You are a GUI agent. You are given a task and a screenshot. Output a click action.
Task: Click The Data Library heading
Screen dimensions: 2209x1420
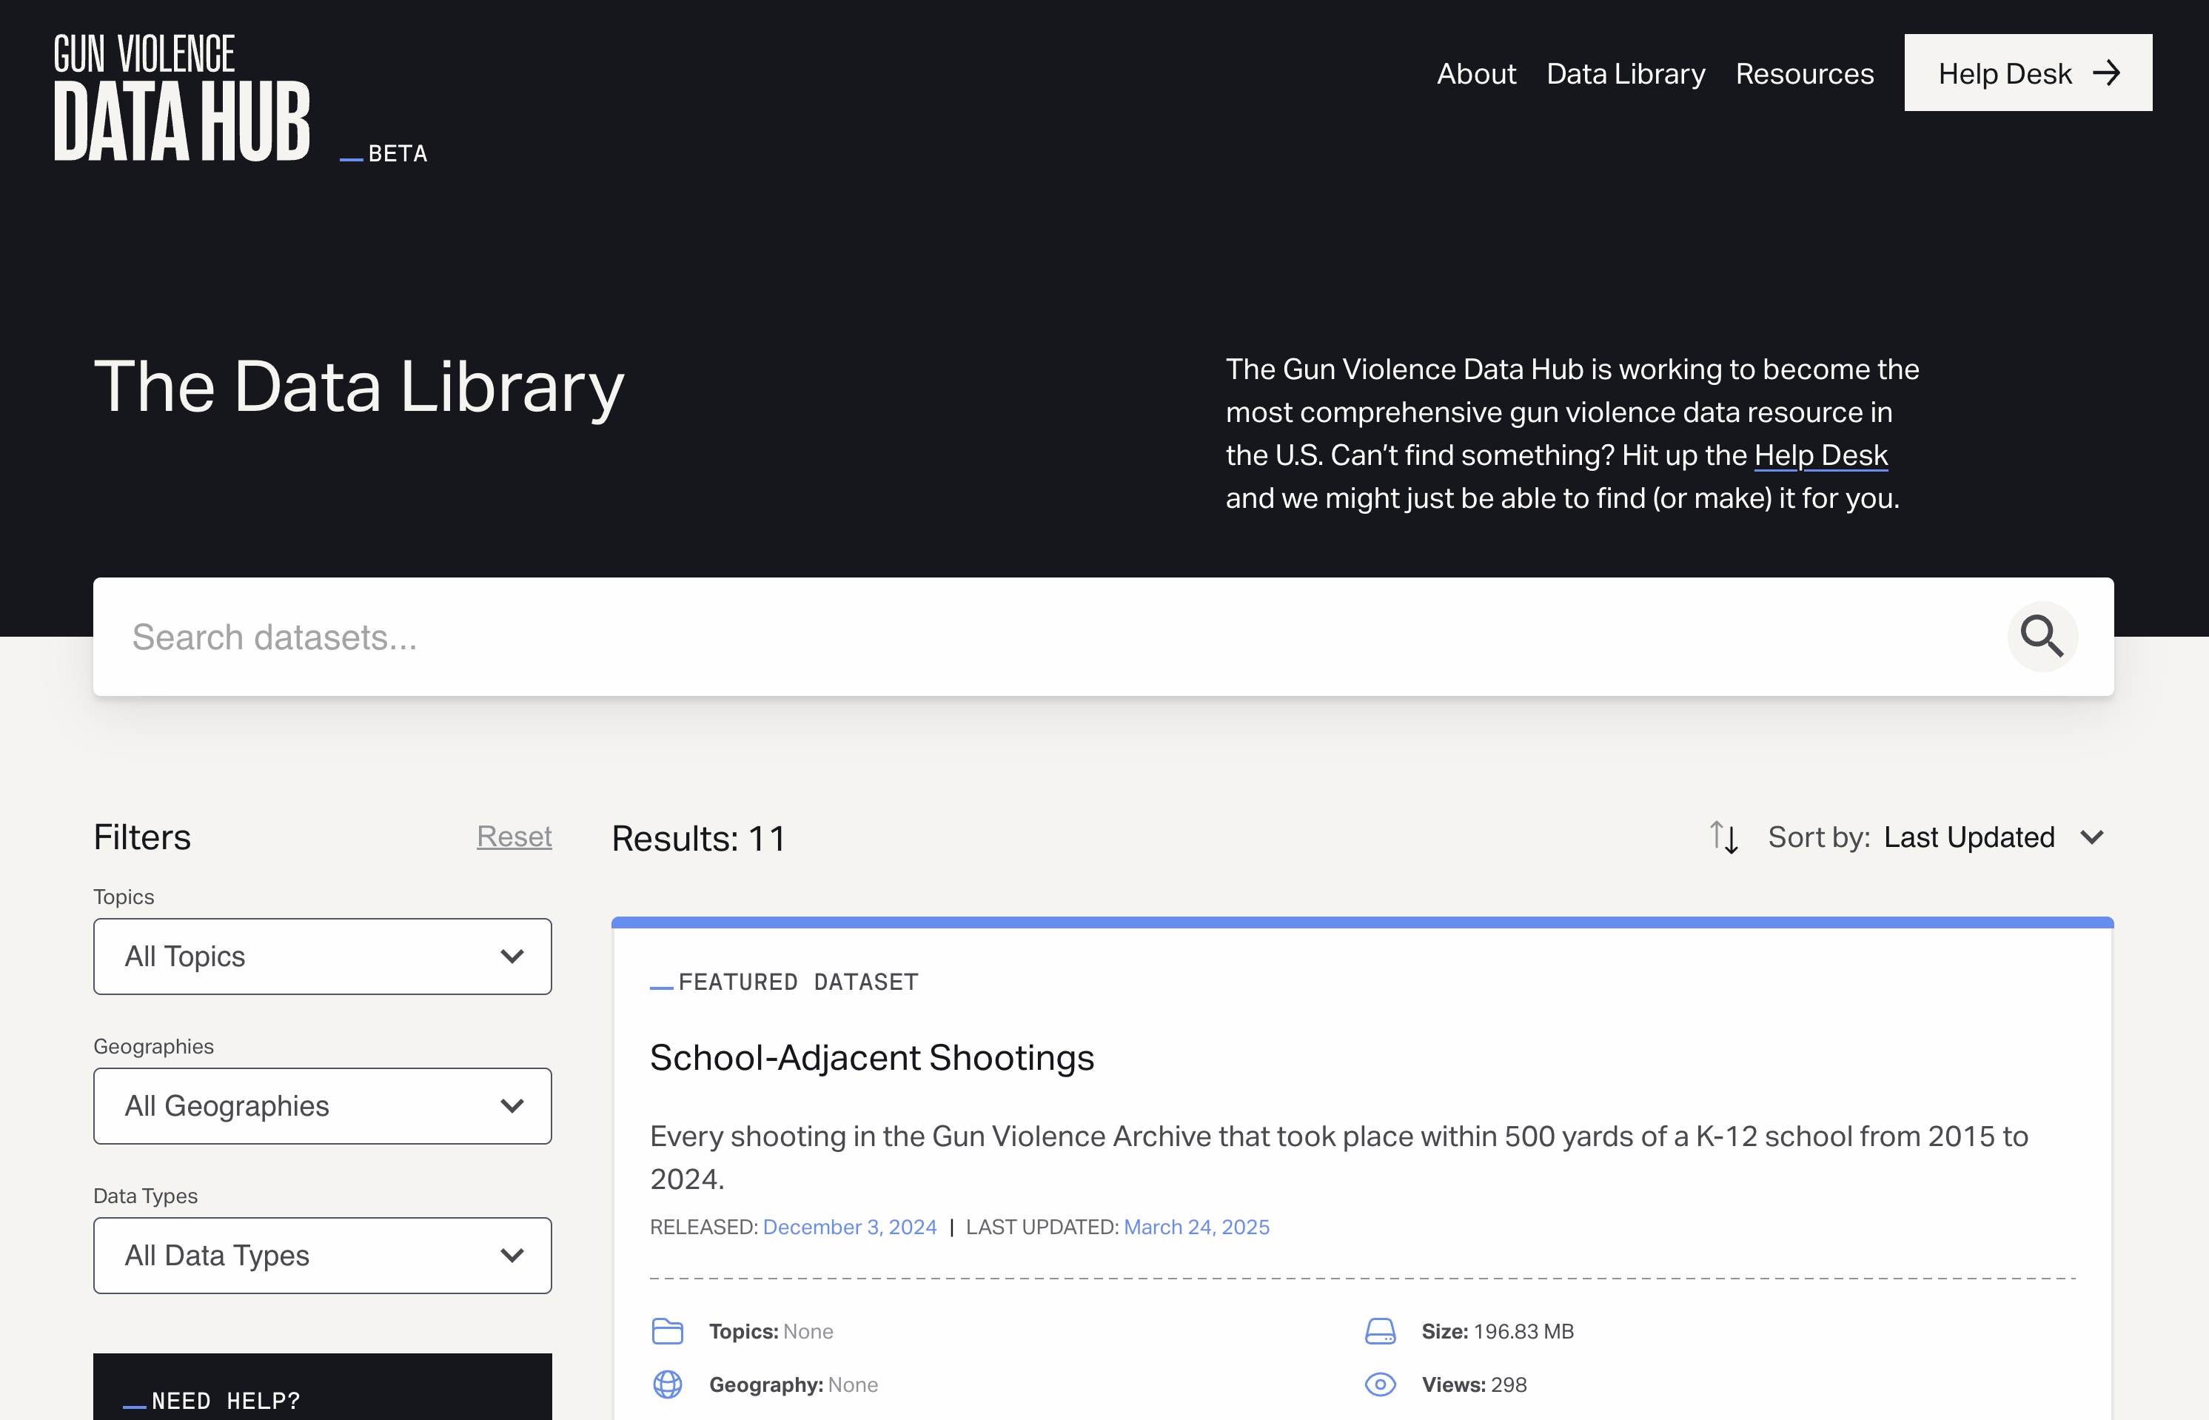tap(360, 387)
